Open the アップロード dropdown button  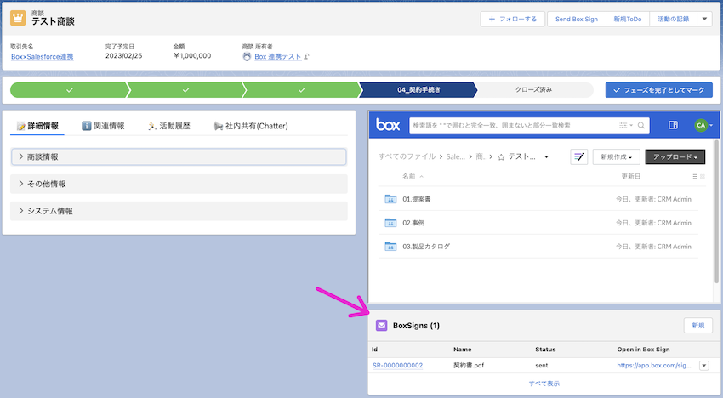click(x=675, y=156)
